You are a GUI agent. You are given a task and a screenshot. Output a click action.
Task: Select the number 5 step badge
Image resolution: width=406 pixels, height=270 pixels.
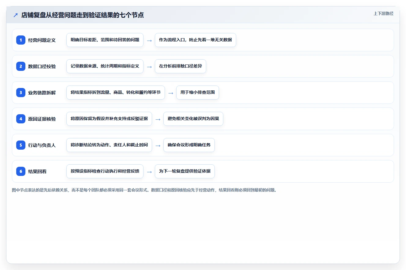pyautogui.click(x=21, y=145)
